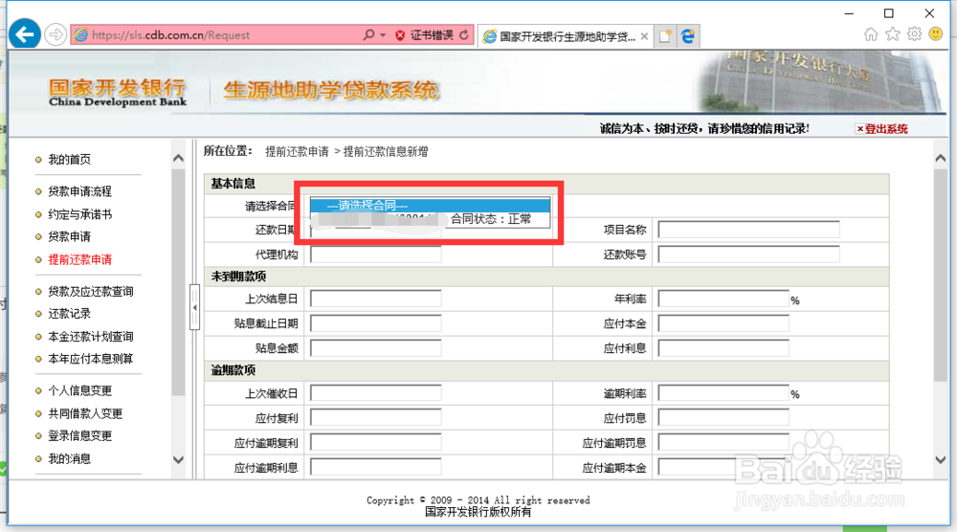Select 提前还款申请 in sidebar
The image size is (957, 532).
pos(80,260)
